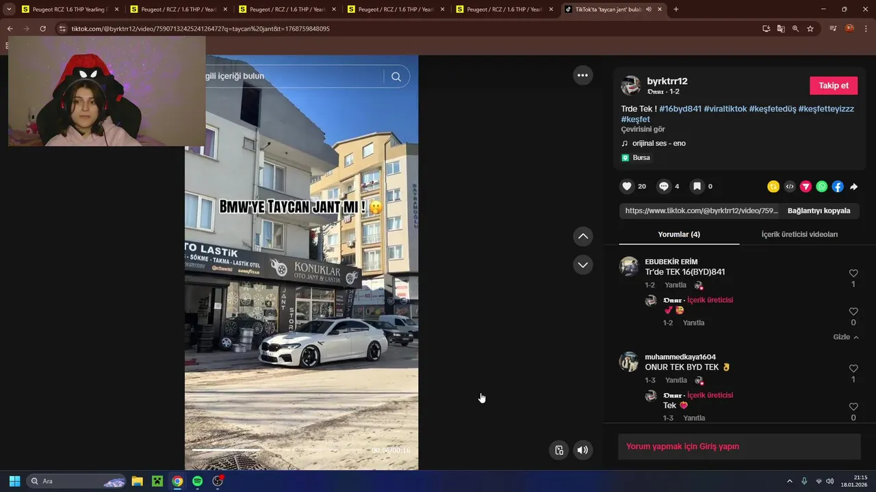Go back in the browser

[10, 29]
